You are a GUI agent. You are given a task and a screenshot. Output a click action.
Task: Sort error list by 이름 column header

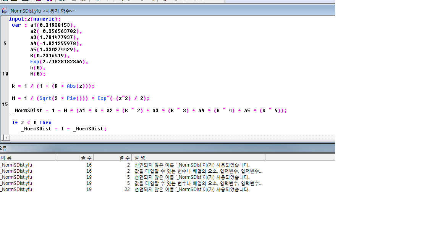pos(27,157)
